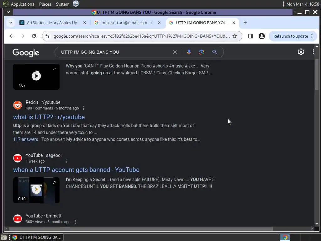The width and height of the screenshot is (321, 241).
Task: Reload the current page
Action: point(34,36)
